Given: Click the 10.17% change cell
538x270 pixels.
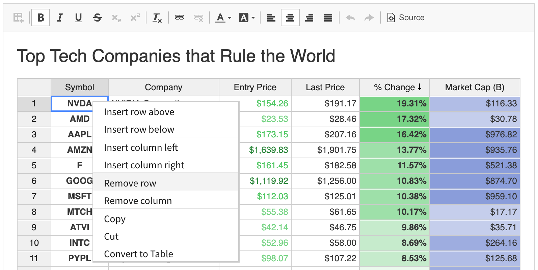Looking at the screenshot, I should click(395, 212).
